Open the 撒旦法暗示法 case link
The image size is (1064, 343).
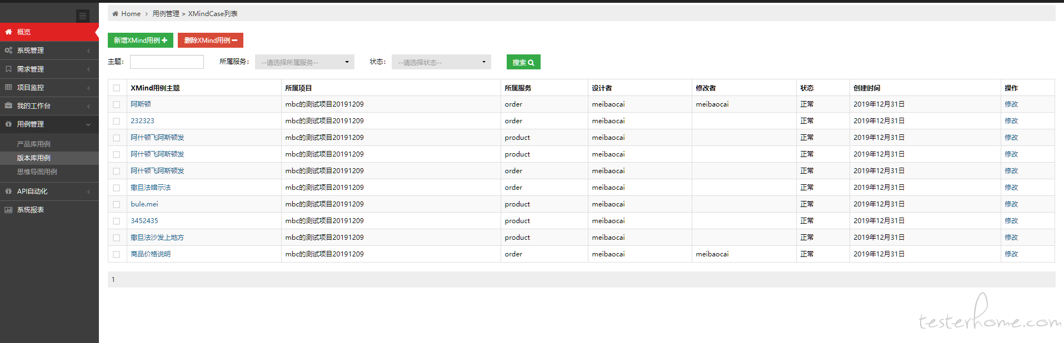pyautogui.click(x=151, y=188)
